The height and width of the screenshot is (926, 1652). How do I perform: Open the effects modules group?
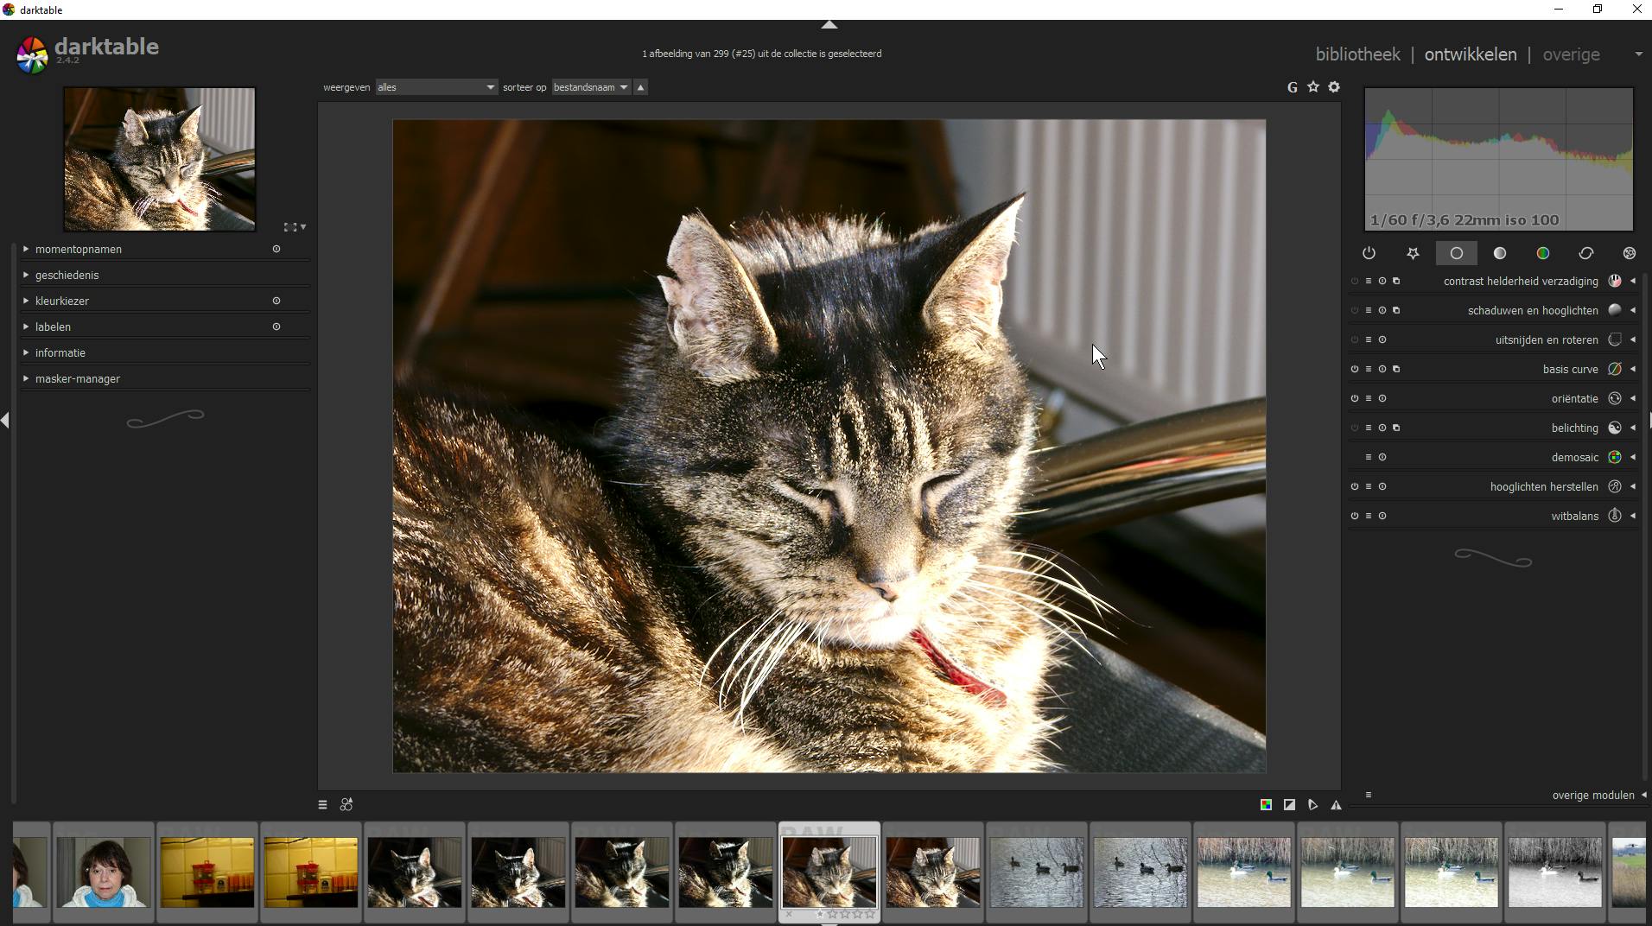1629,253
